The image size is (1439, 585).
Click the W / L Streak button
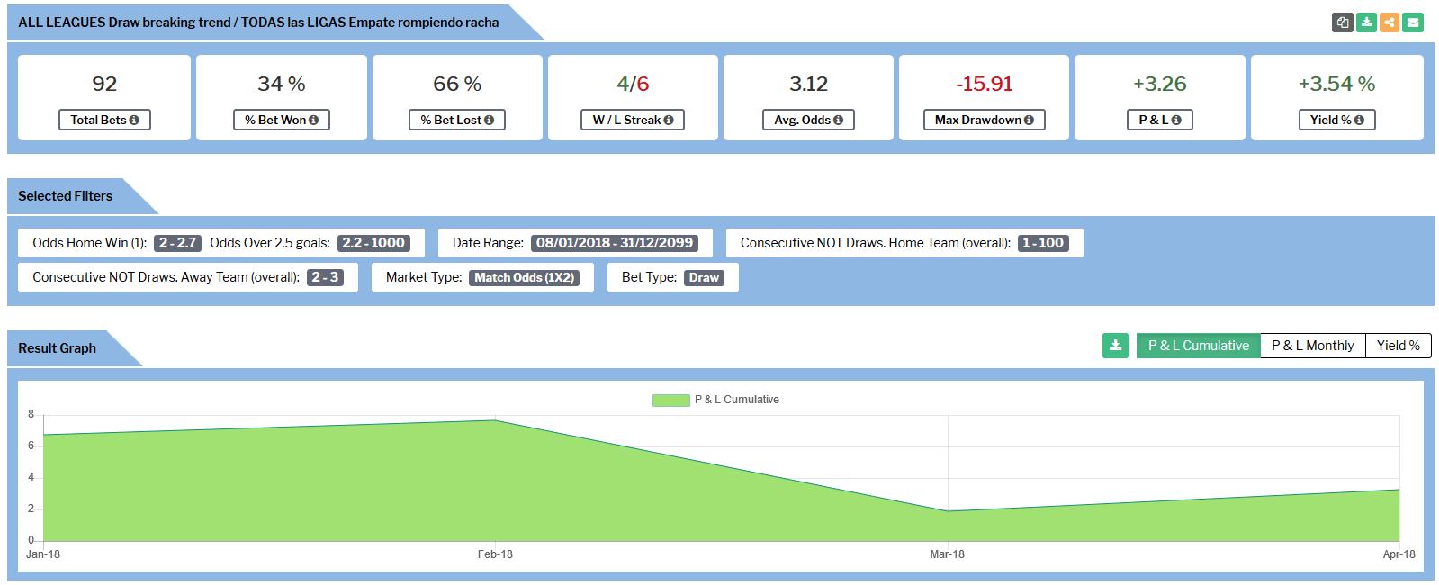pos(632,120)
